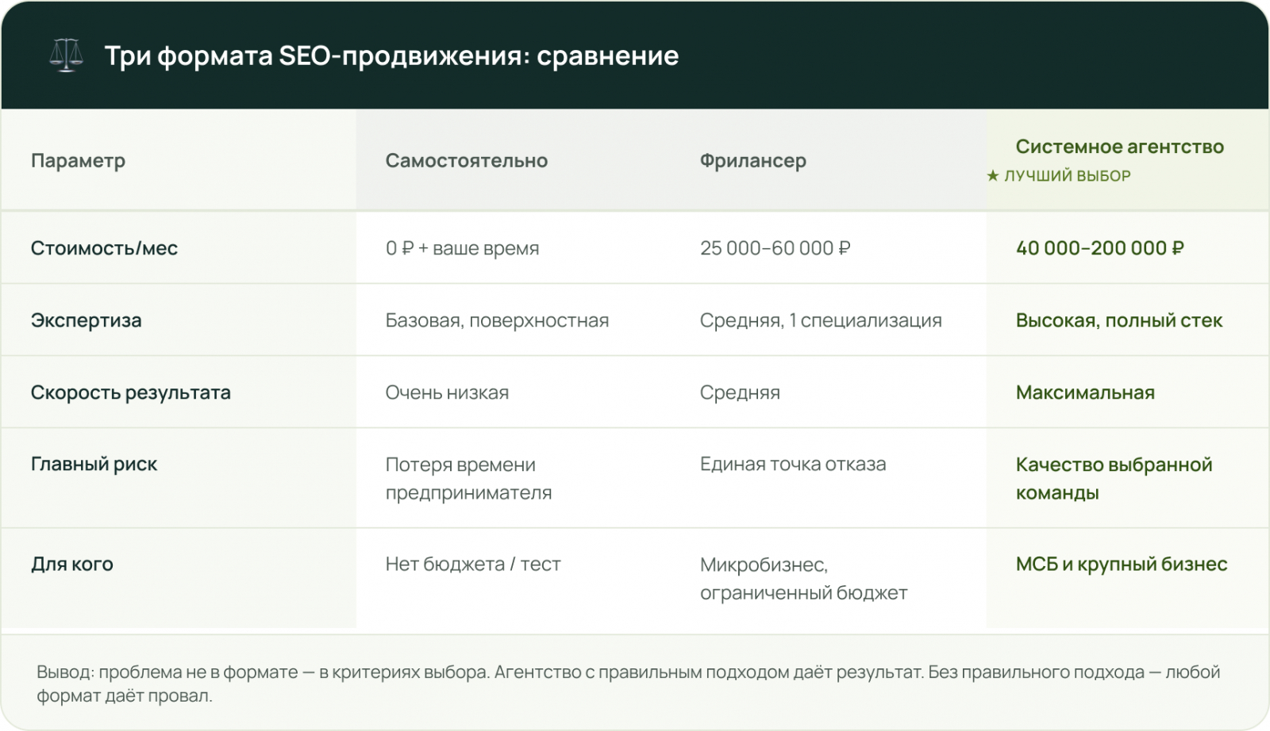The image size is (1270, 731).
Task: Click the Экспертиза row label
Action: [x=86, y=320]
